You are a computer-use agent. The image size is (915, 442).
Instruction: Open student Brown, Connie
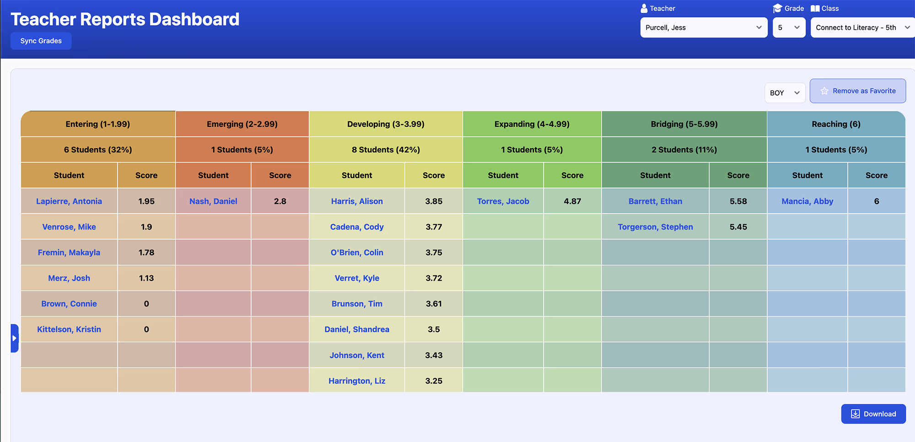pos(69,304)
